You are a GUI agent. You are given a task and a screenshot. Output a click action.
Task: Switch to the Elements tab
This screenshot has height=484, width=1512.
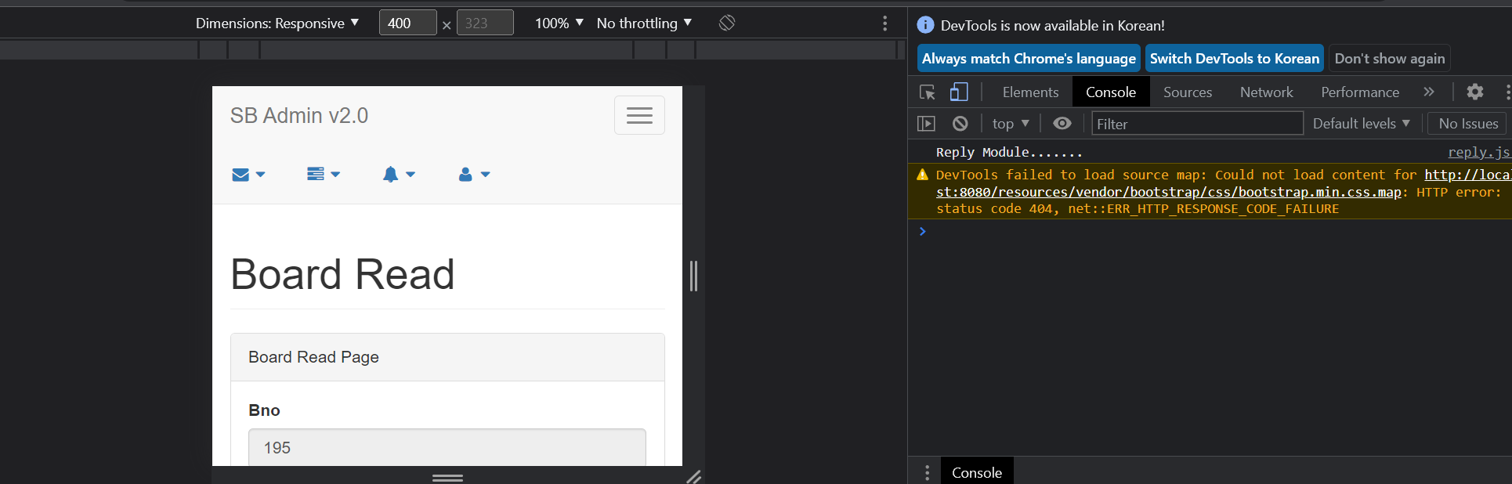coord(1030,92)
